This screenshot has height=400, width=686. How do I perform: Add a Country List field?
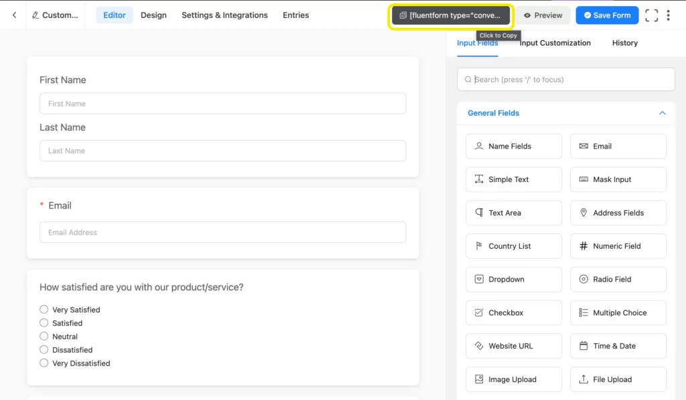(514, 246)
